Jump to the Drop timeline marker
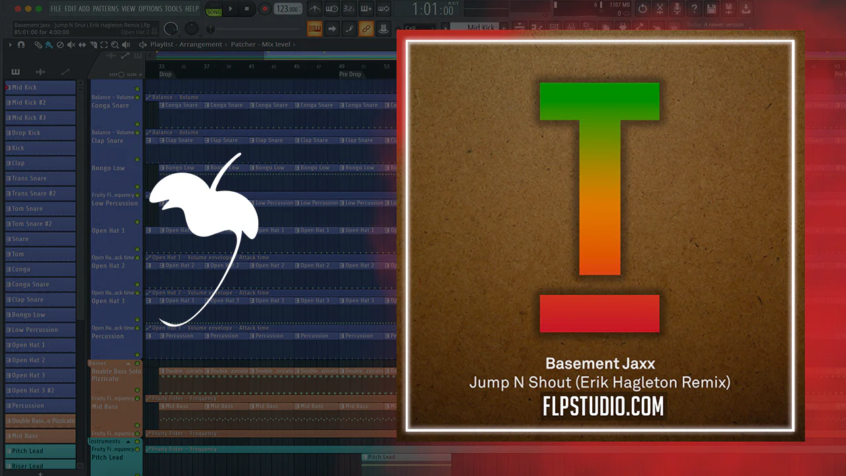This screenshot has height=476, width=846. point(165,75)
